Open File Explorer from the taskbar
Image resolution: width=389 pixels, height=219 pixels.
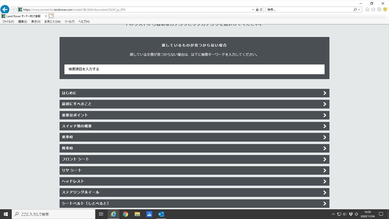(137, 214)
